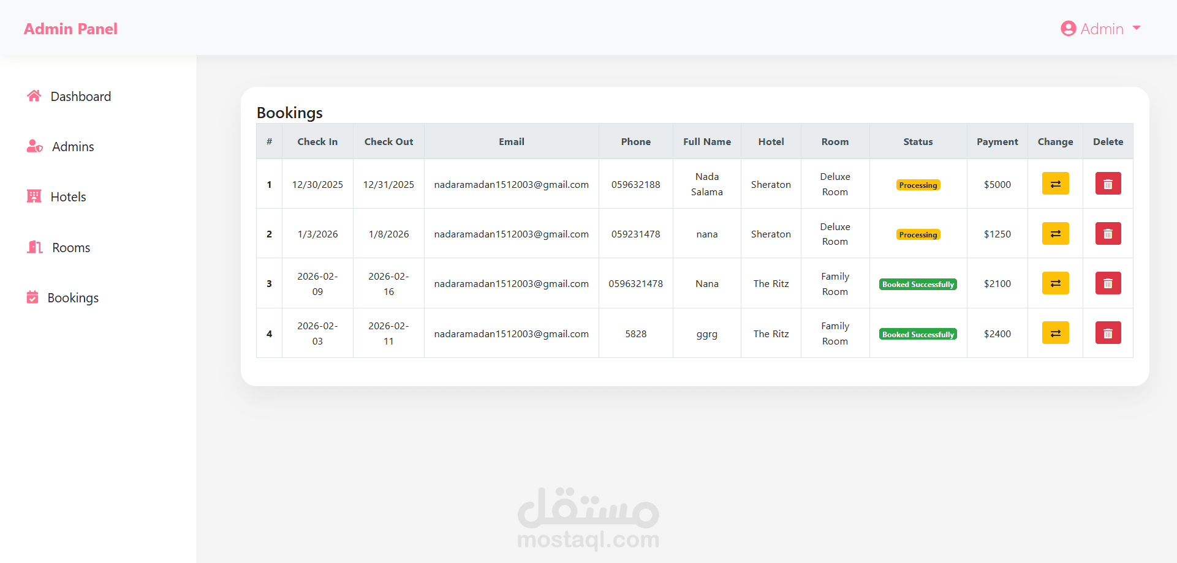Delete the $1250 nana booking
1177x563 pixels.
1108,234
